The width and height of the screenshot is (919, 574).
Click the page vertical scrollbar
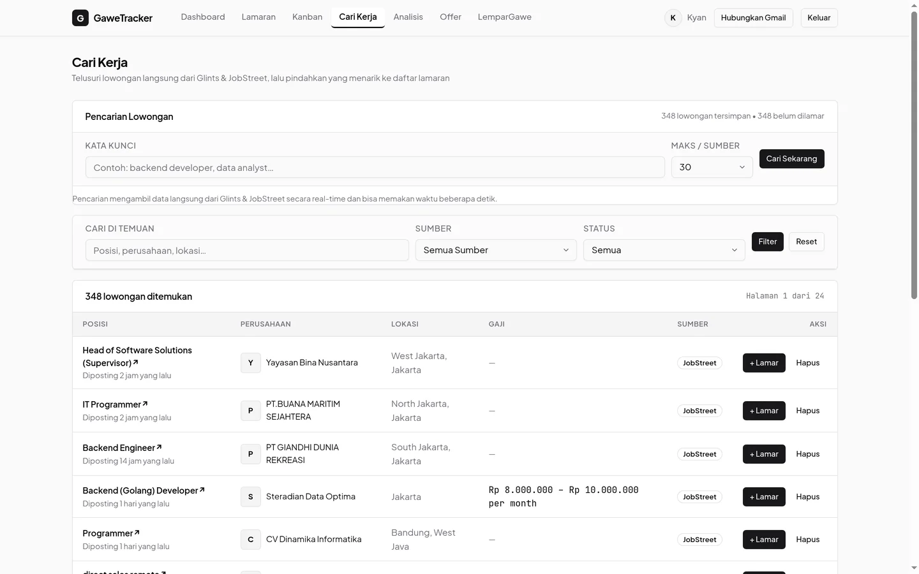pyautogui.click(x=914, y=155)
